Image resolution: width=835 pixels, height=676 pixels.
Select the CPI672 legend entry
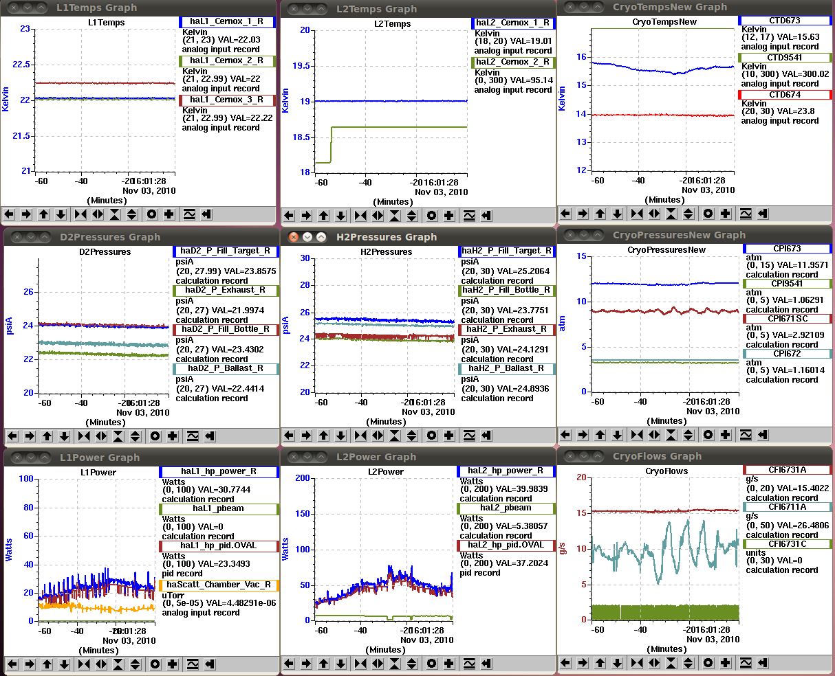pyautogui.click(x=787, y=354)
